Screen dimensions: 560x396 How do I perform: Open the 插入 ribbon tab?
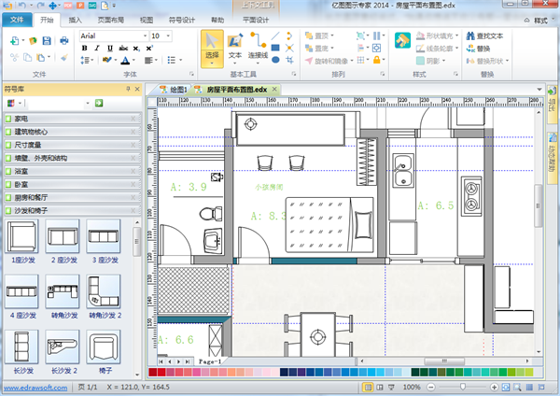pyautogui.click(x=75, y=18)
